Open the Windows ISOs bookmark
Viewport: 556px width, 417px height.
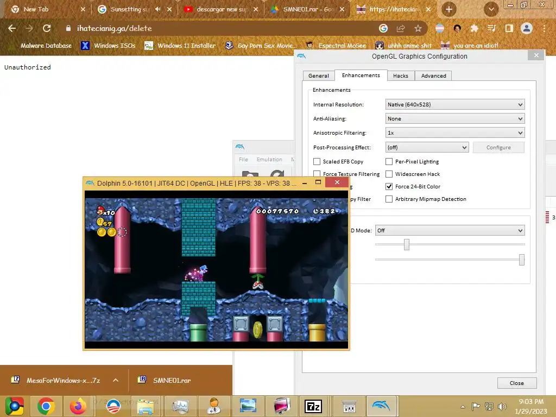(x=108, y=46)
